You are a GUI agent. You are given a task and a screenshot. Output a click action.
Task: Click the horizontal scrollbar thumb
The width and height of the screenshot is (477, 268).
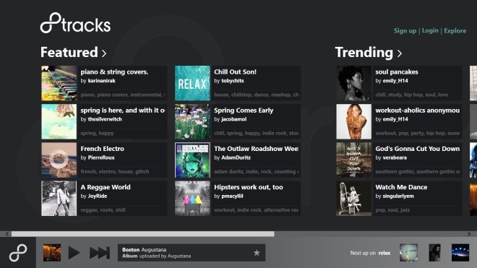click(142, 234)
